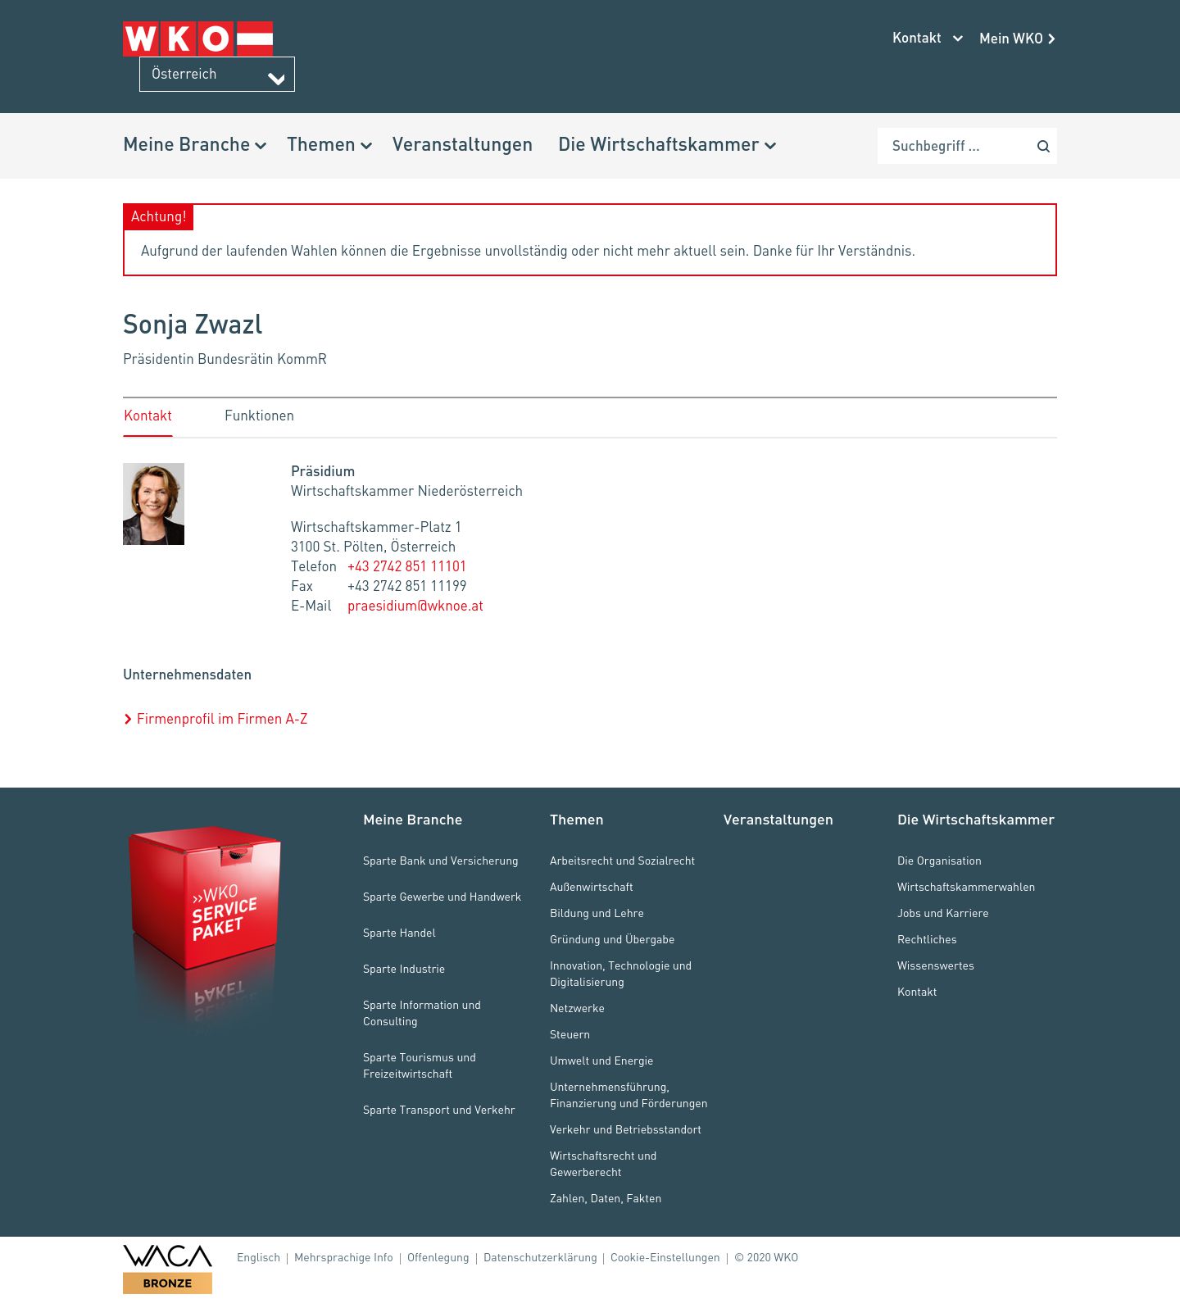Expand the Kontakt dropdown in the header
Viewport: 1180px width, 1299px height.
pos(927,38)
